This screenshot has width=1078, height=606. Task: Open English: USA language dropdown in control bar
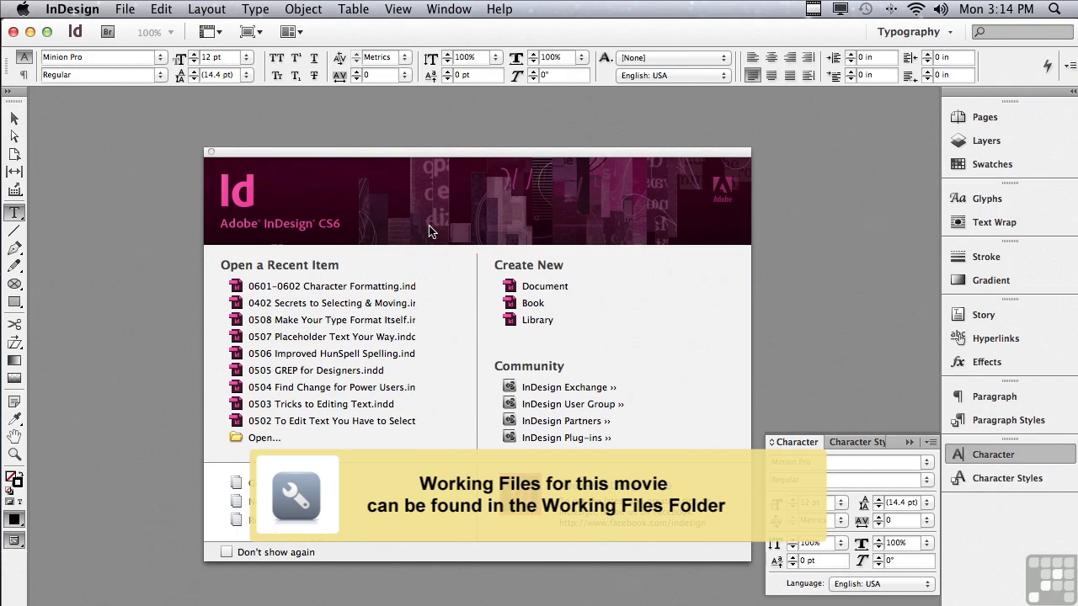point(674,76)
